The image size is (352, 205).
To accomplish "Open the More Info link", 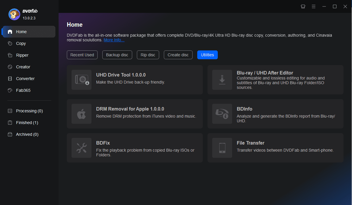I will 114,40.
